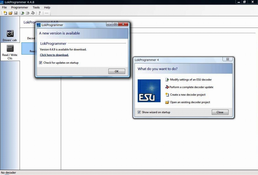Close the LokProgrammer 4 wizard window
The image size is (258, 175).
click(x=228, y=59)
